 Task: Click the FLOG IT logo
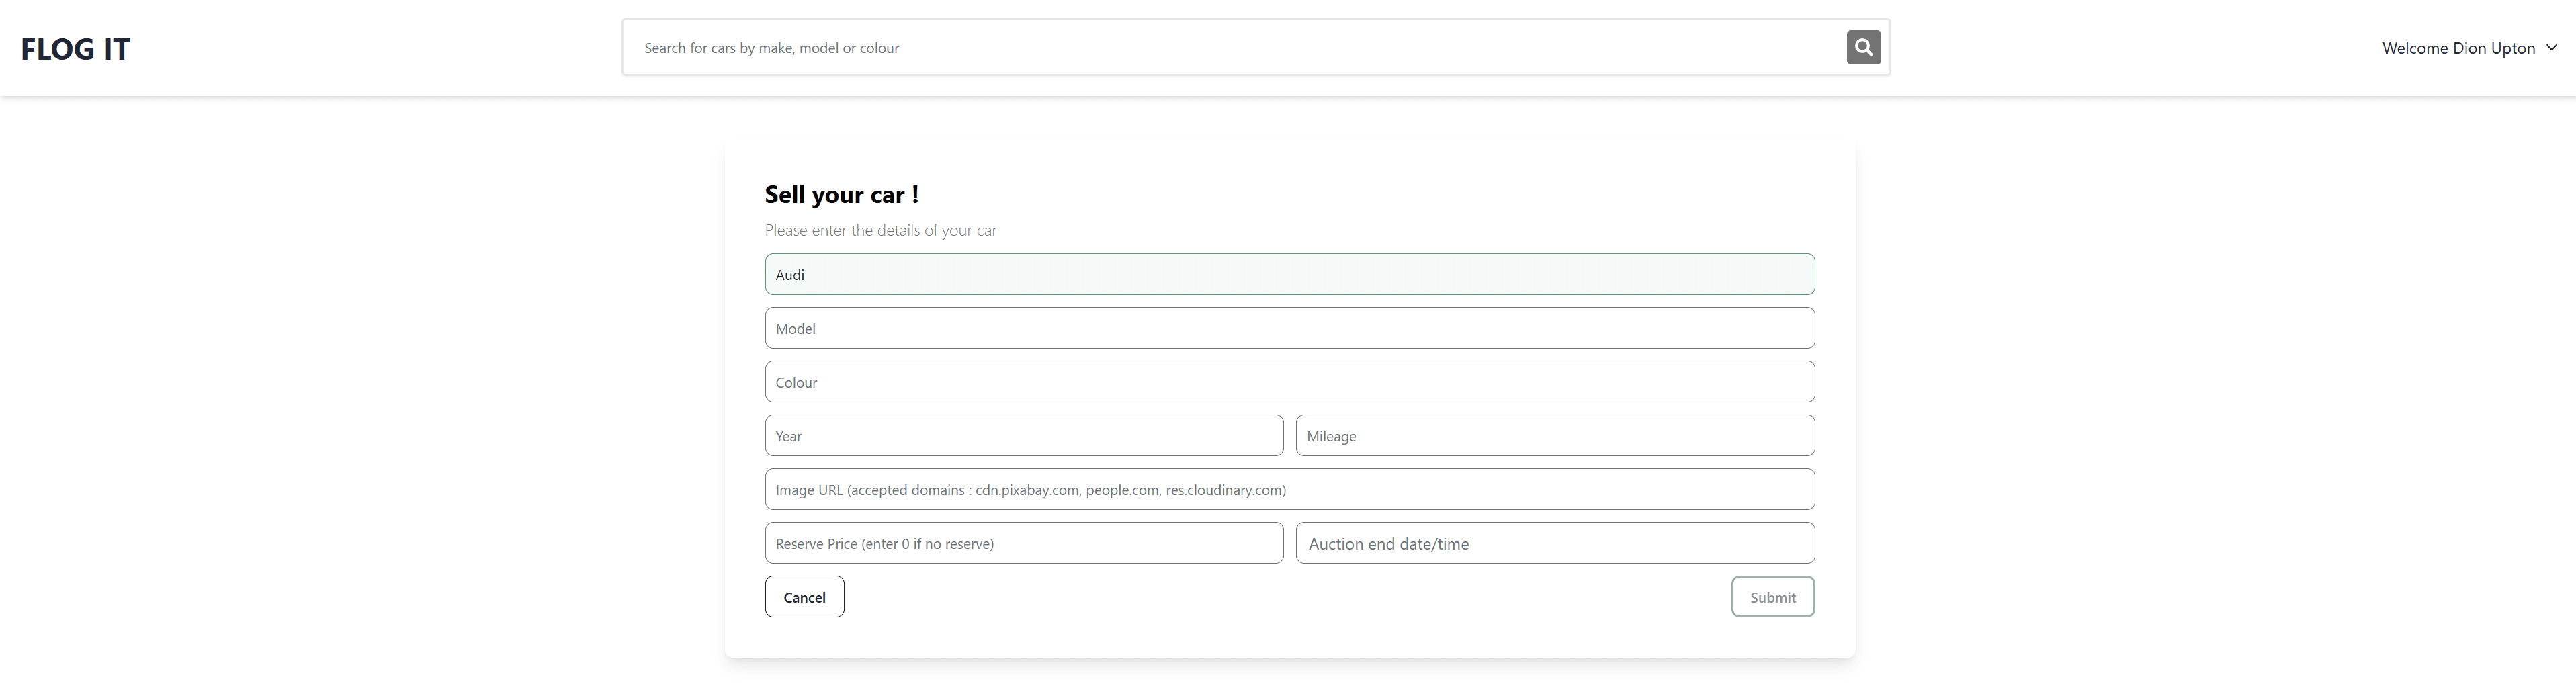point(75,48)
